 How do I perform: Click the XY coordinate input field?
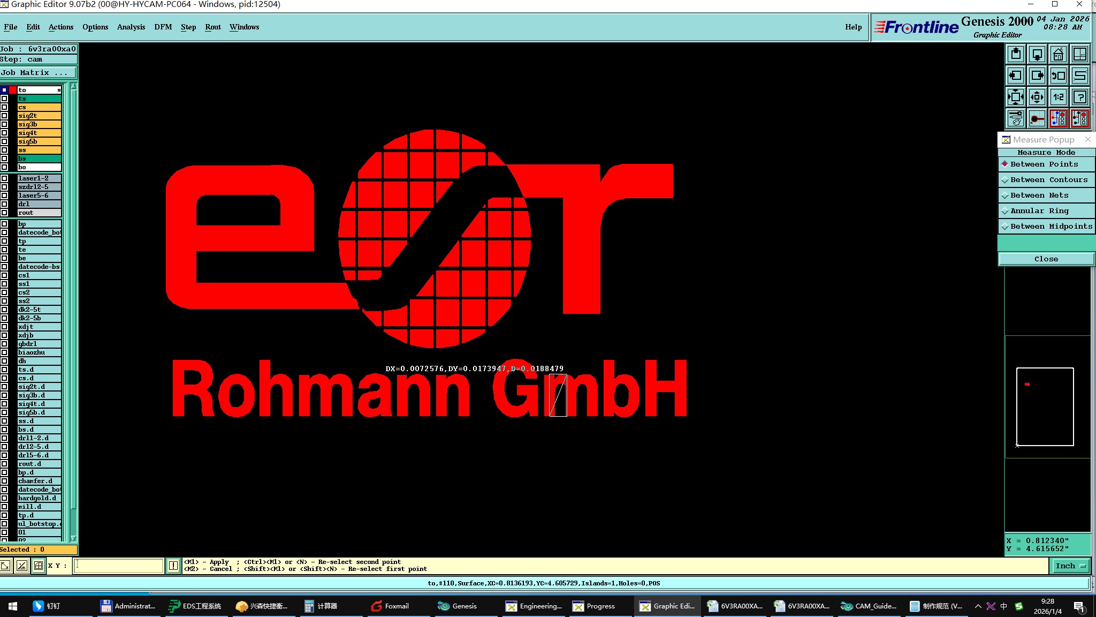coord(118,566)
